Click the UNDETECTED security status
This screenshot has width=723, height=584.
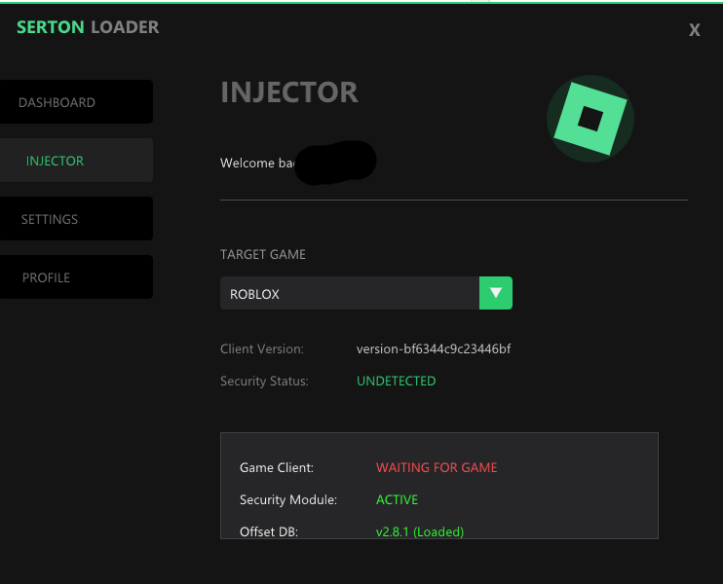coord(396,381)
